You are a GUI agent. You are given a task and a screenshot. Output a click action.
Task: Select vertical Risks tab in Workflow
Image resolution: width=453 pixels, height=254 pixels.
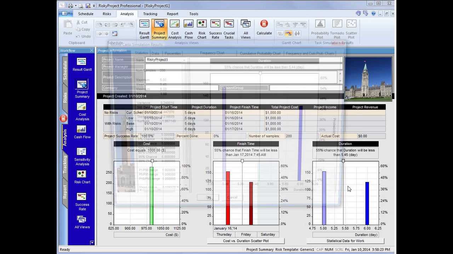tap(65, 97)
